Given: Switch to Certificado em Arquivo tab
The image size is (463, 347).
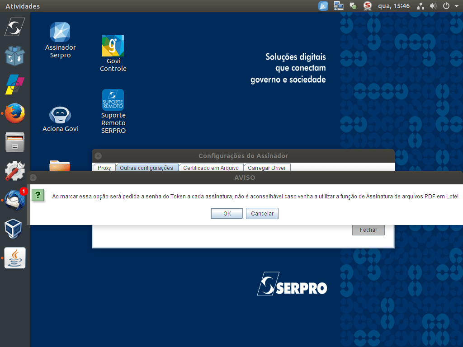Looking at the screenshot, I should 211,168.
